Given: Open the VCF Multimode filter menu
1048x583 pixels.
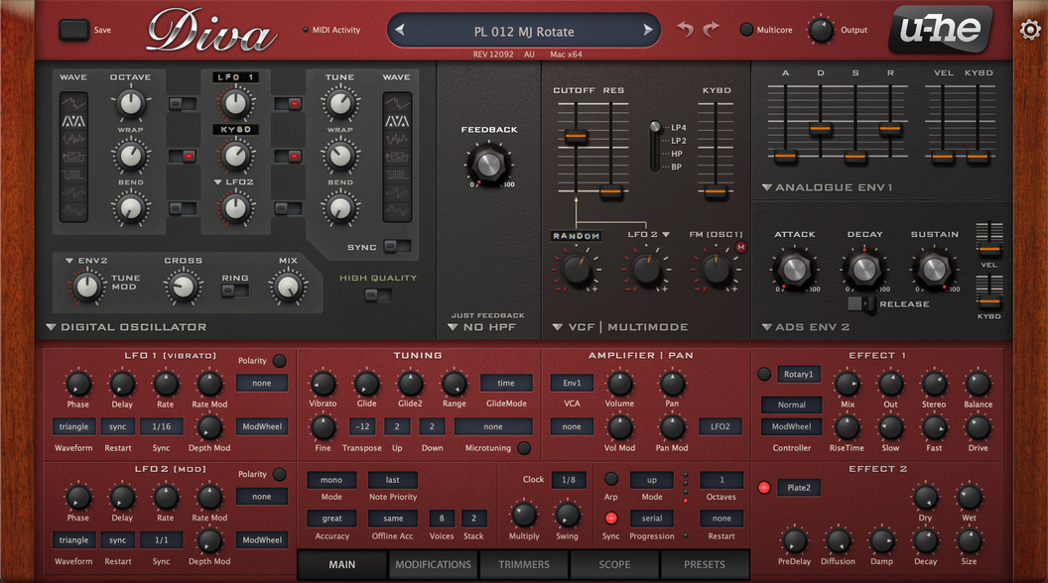Looking at the screenshot, I should [x=620, y=327].
